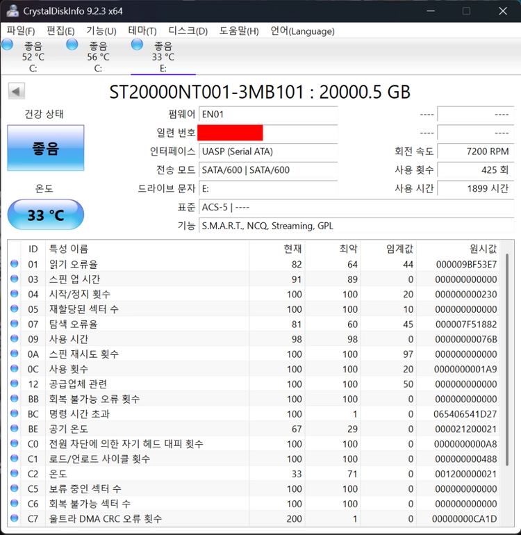521x535 pixels.
Task: Open the 테마(T) menu
Action: click(142, 31)
